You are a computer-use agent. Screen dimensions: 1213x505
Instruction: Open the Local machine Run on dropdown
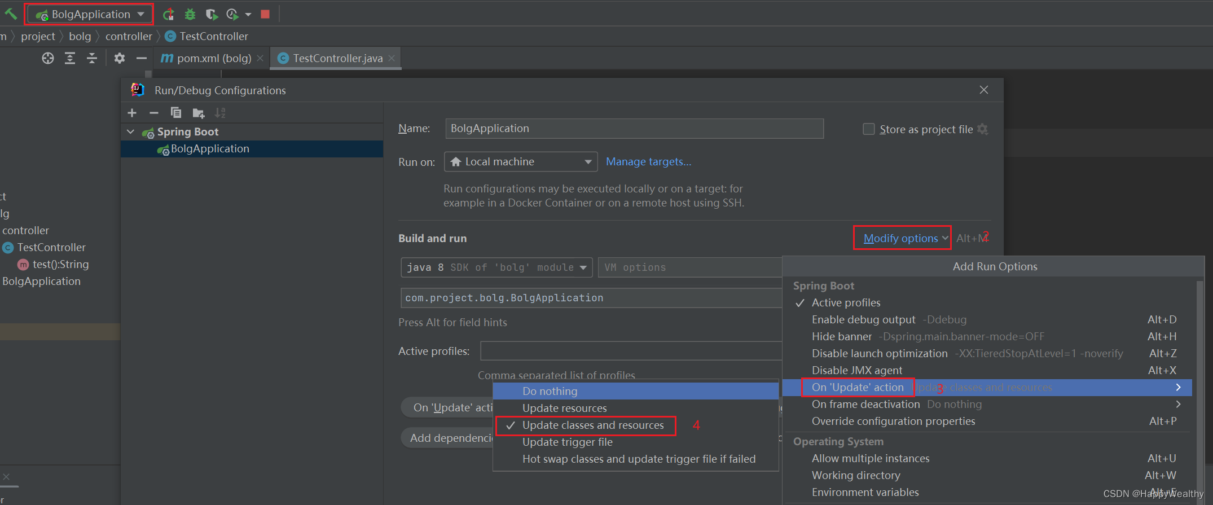[x=521, y=162]
